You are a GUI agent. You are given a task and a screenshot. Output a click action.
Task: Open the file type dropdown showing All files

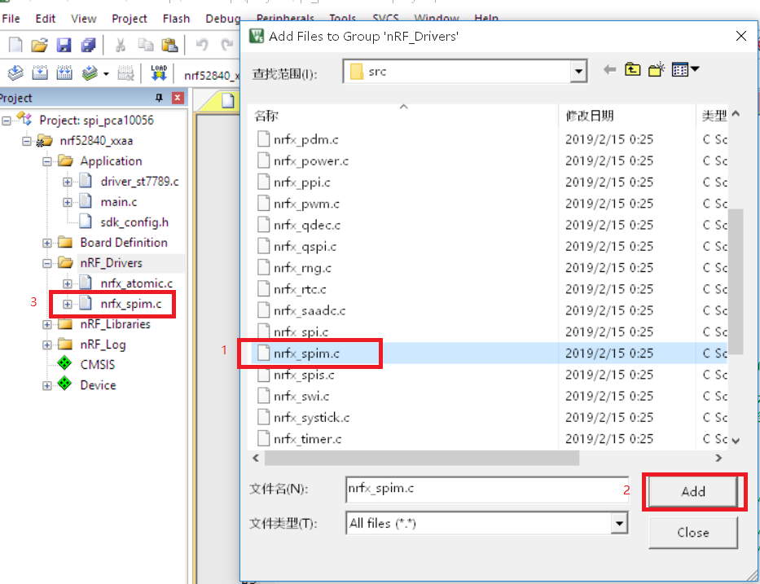point(620,523)
